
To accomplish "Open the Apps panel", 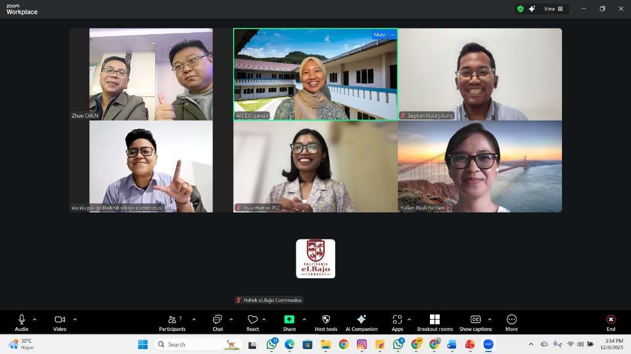I will [397, 323].
